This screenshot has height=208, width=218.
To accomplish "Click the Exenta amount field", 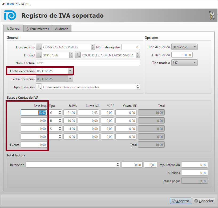I will [34, 145].
